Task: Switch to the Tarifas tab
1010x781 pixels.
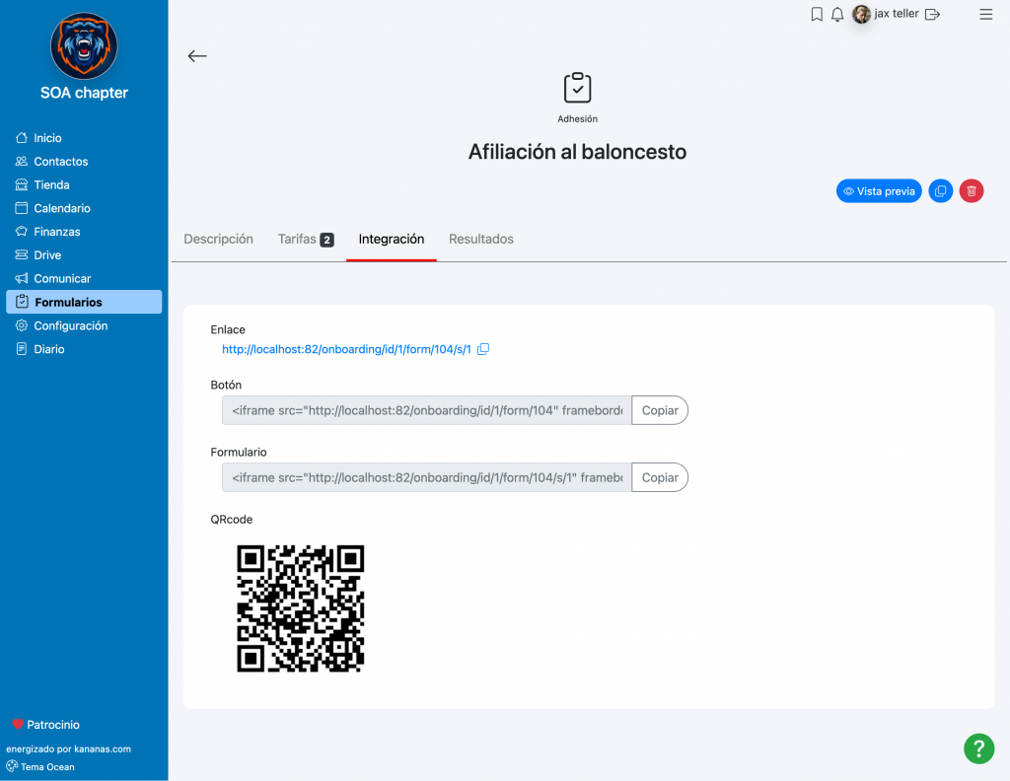Action: click(x=306, y=239)
